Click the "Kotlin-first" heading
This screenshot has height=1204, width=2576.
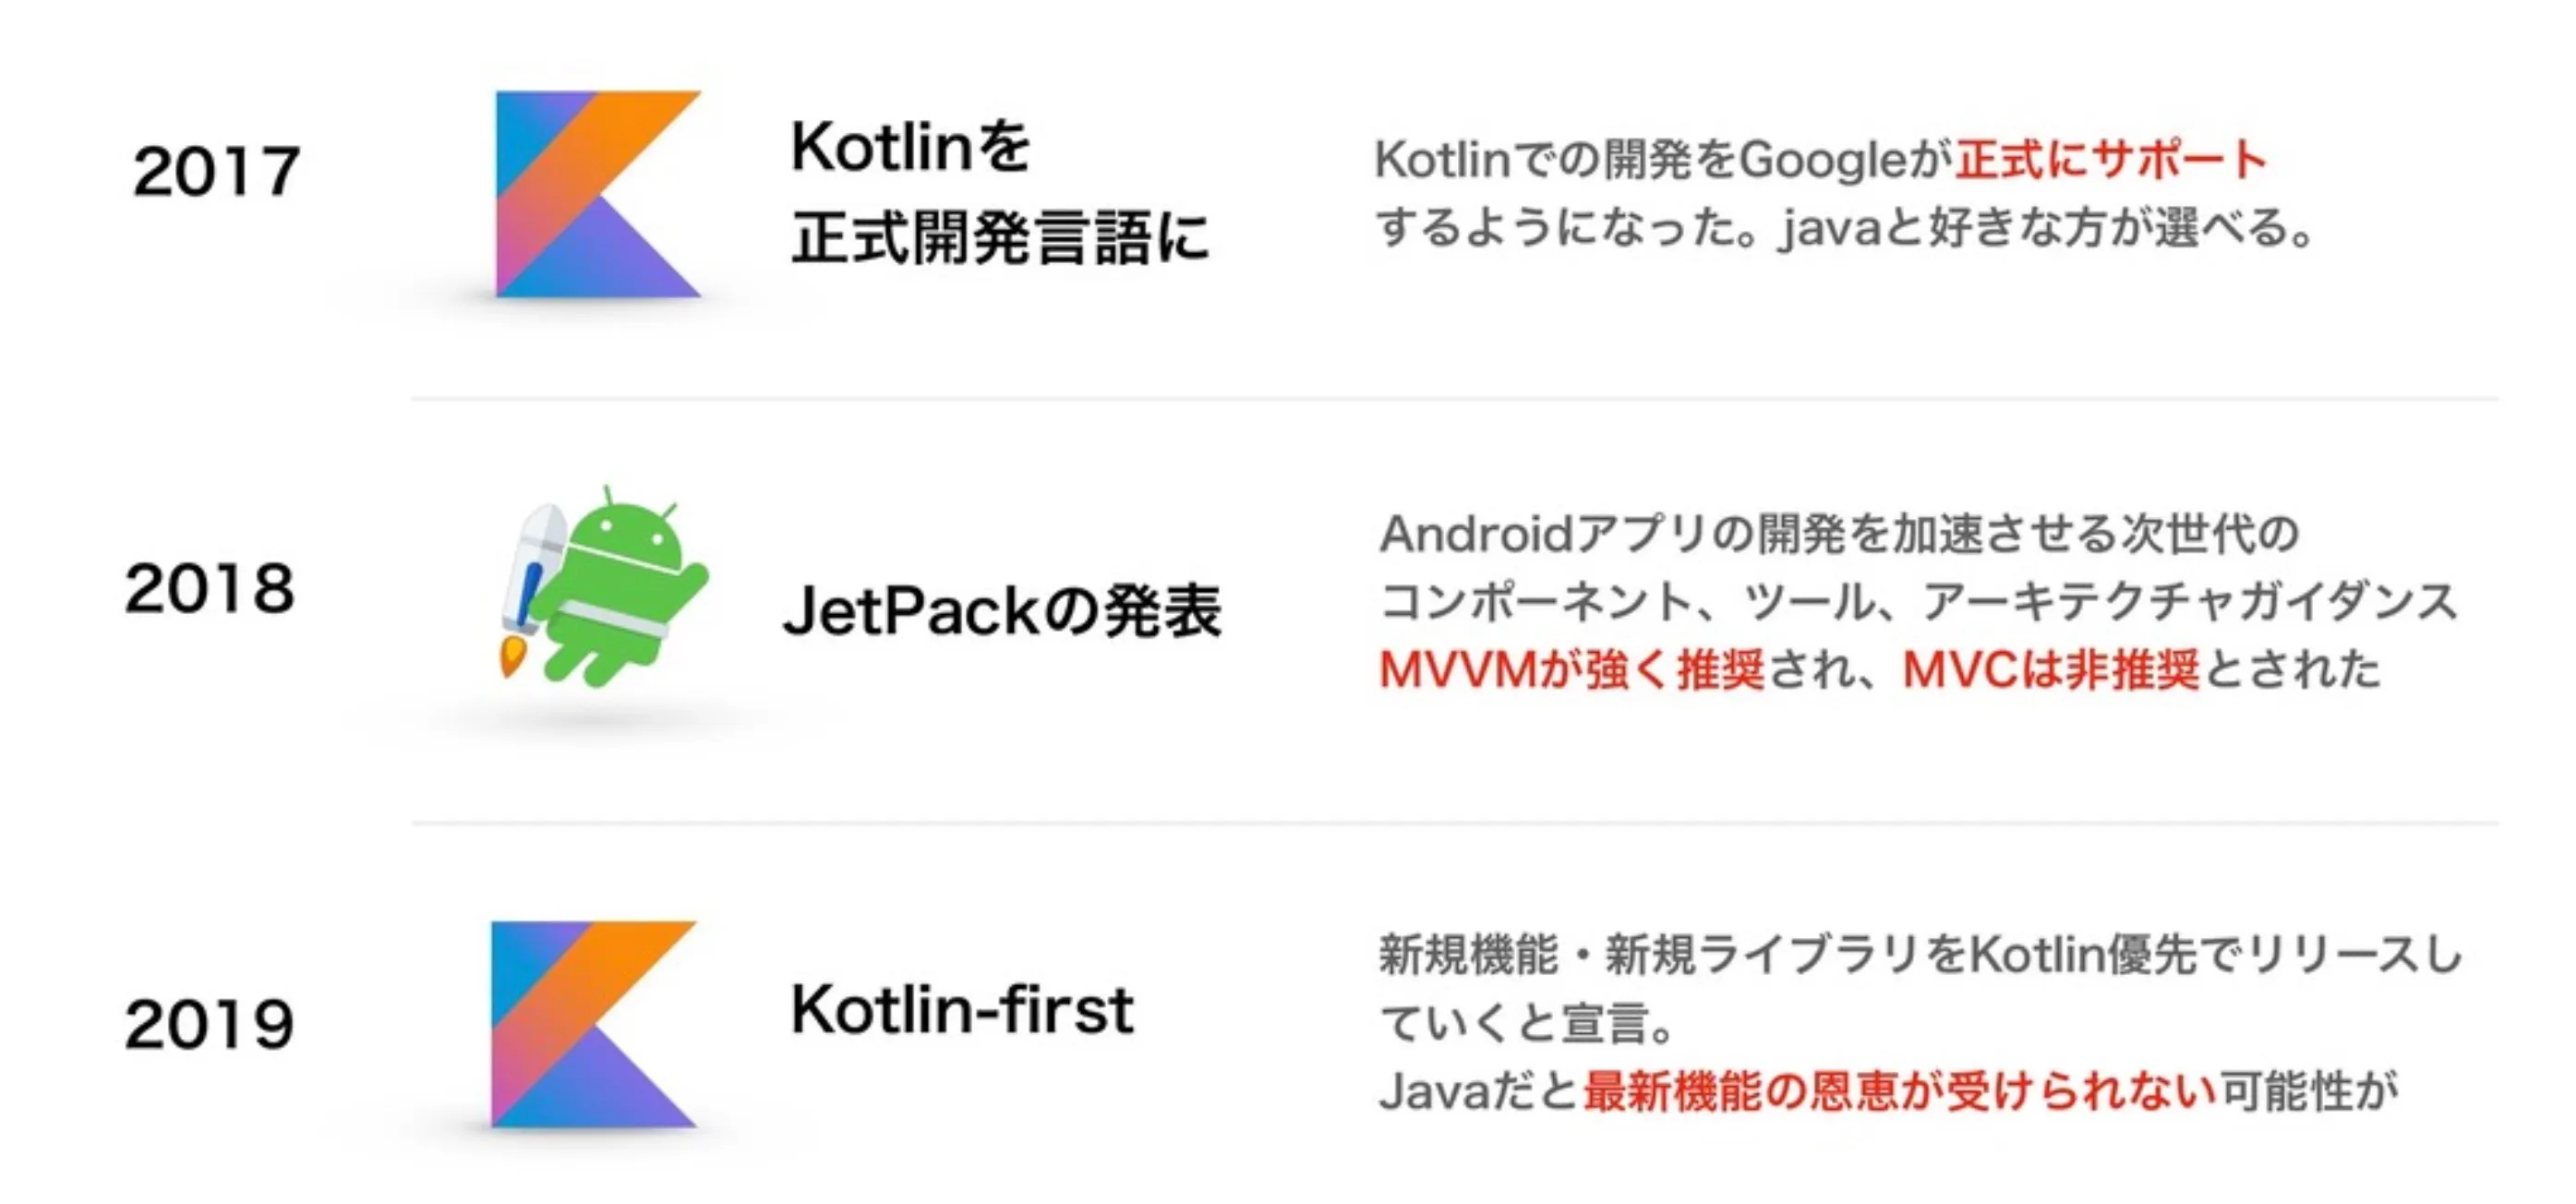click(x=962, y=1009)
